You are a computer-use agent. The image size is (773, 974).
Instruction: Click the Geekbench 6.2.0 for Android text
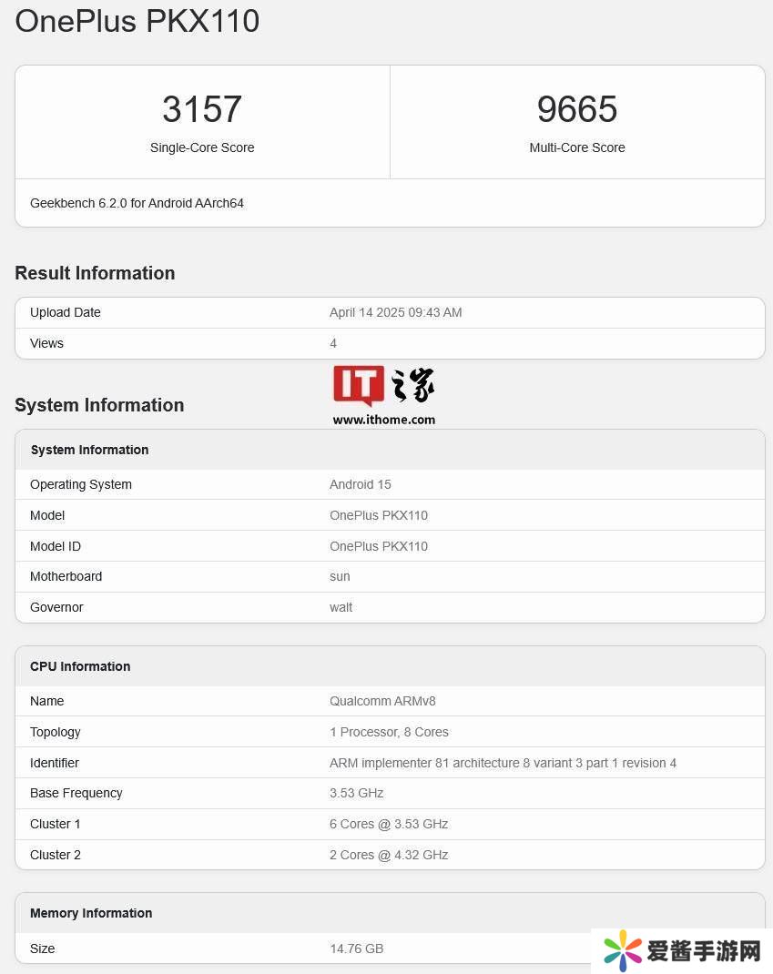137,203
